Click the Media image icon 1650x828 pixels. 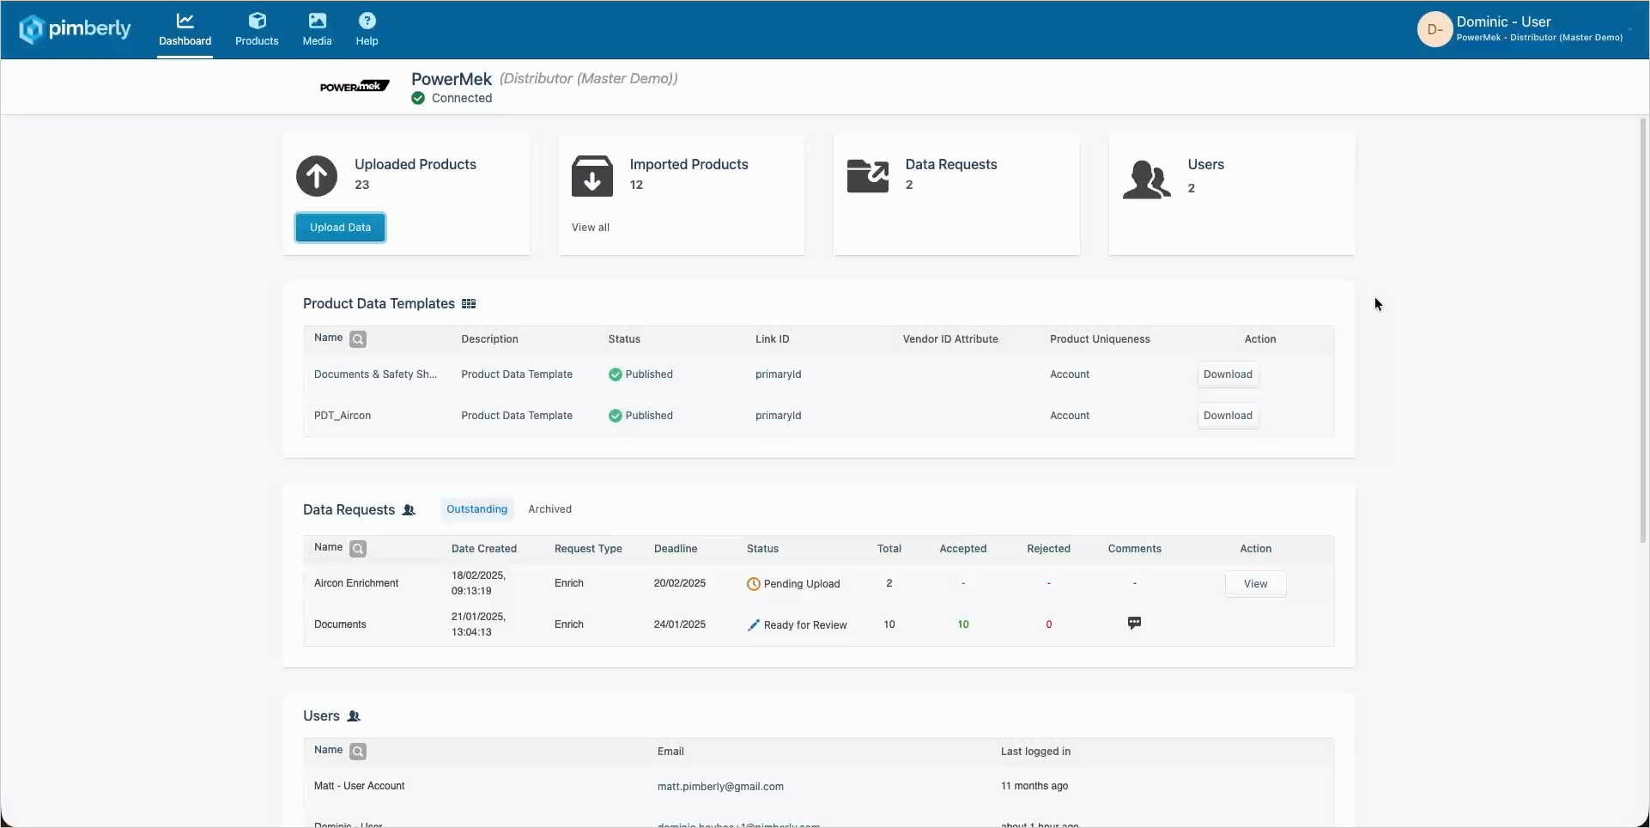pos(317,21)
